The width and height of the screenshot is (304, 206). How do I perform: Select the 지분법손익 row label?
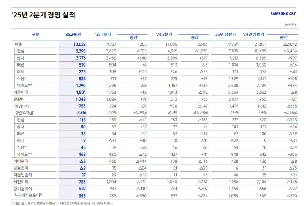point(22,175)
